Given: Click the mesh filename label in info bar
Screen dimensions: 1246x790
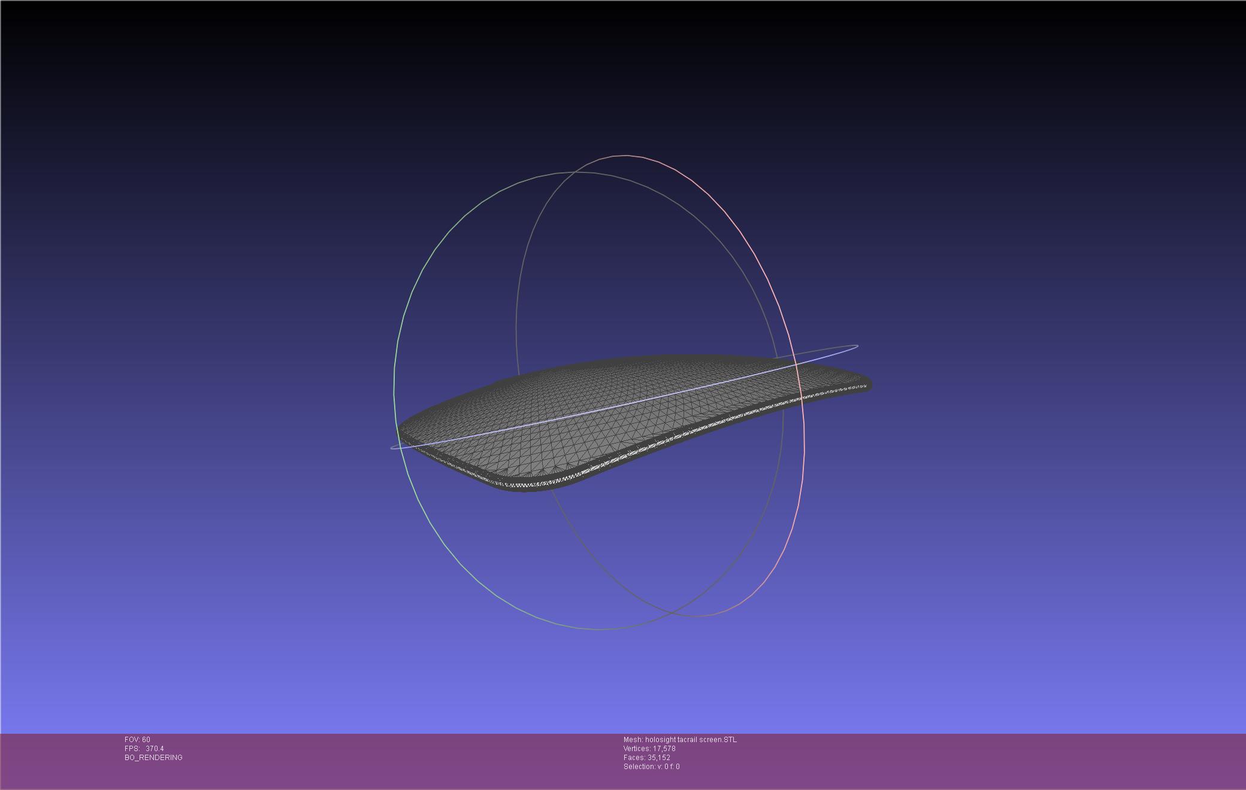Looking at the screenshot, I should point(680,740).
